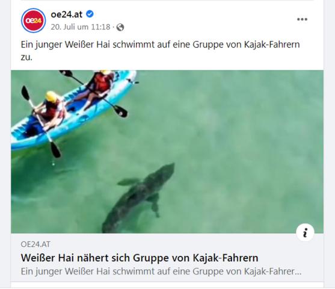Screen dimensions: 335x289
Task: Click the OE24.AT source domain label
Action: click(x=35, y=244)
